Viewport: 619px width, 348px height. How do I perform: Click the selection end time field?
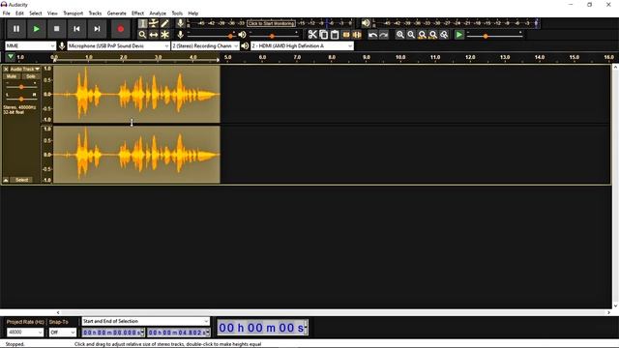(178, 333)
